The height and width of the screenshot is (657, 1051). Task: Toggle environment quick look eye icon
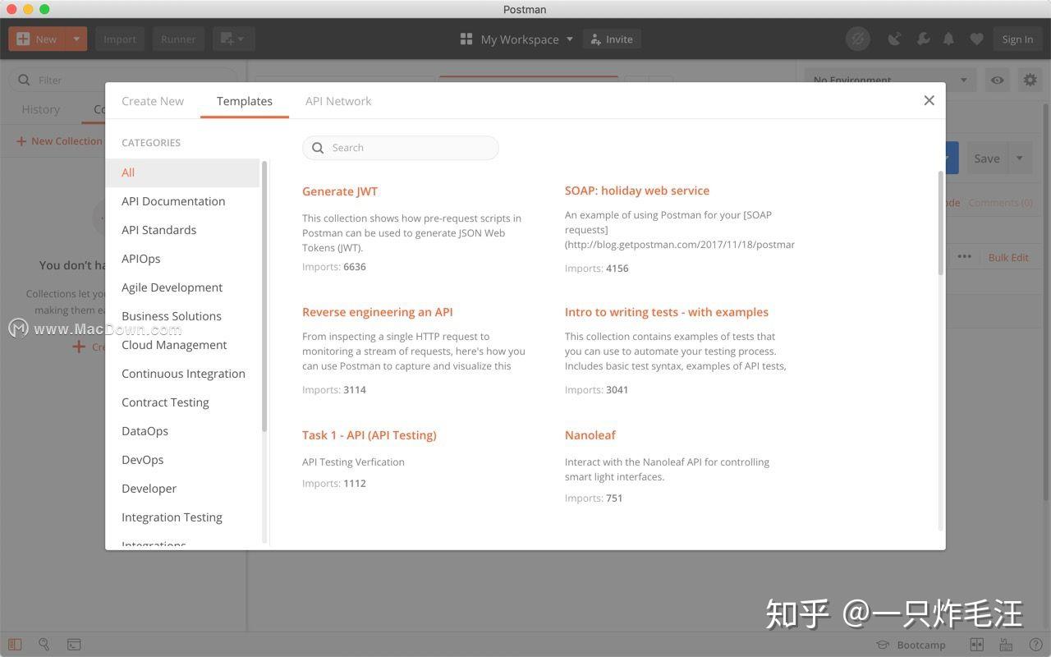pyautogui.click(x=998, y=80)
